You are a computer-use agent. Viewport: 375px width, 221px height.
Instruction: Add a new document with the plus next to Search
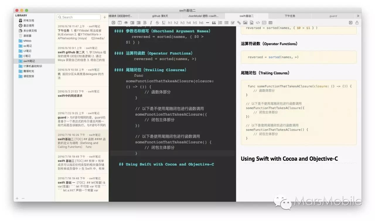point(105,17)
